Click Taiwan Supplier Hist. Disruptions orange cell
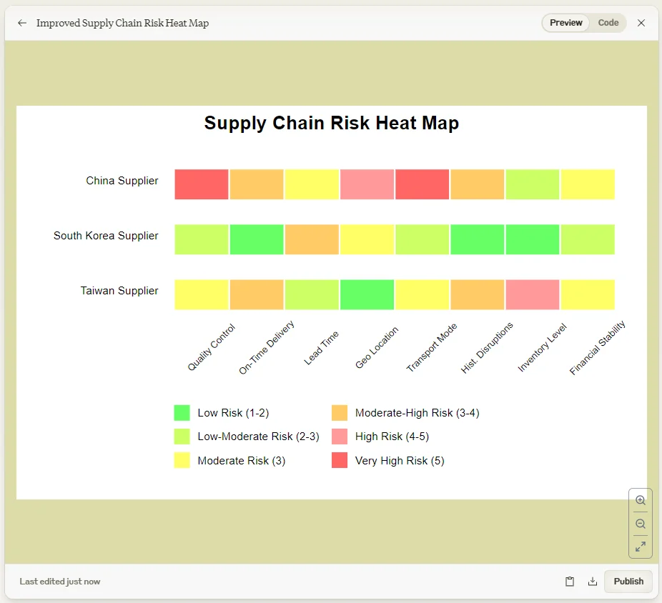The image size is (662, 603). click(x=478, y=294)
